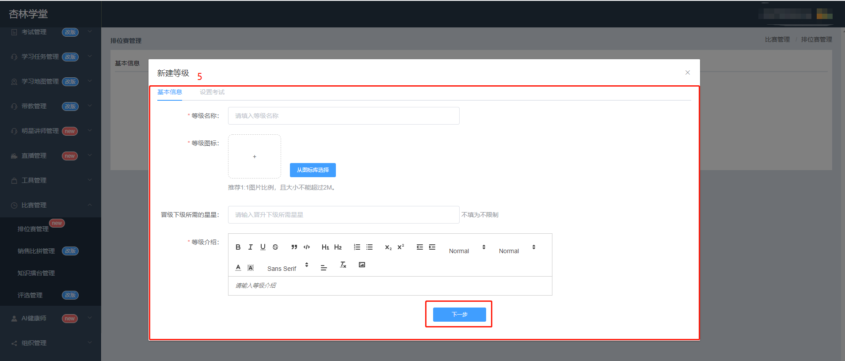Click the 下一步 button
The width and height of the screenshot is (845, 361).
(460, 315)
